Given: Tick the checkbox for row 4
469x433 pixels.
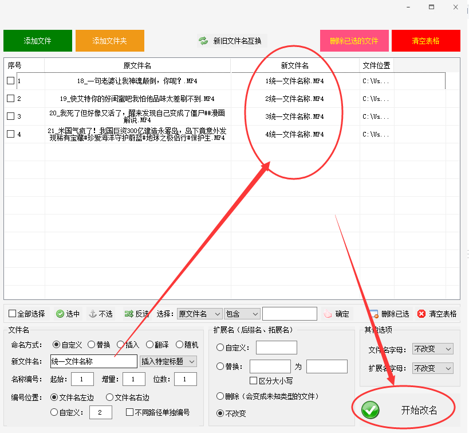Looking at the screenshot, I should [x=10, y=134].
